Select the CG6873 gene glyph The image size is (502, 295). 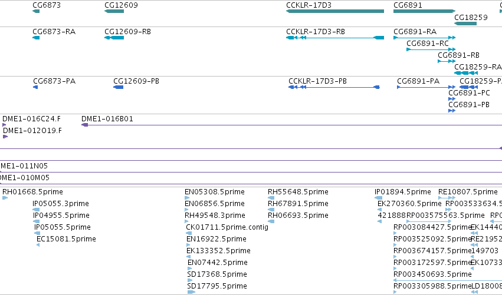click(36, 11)
